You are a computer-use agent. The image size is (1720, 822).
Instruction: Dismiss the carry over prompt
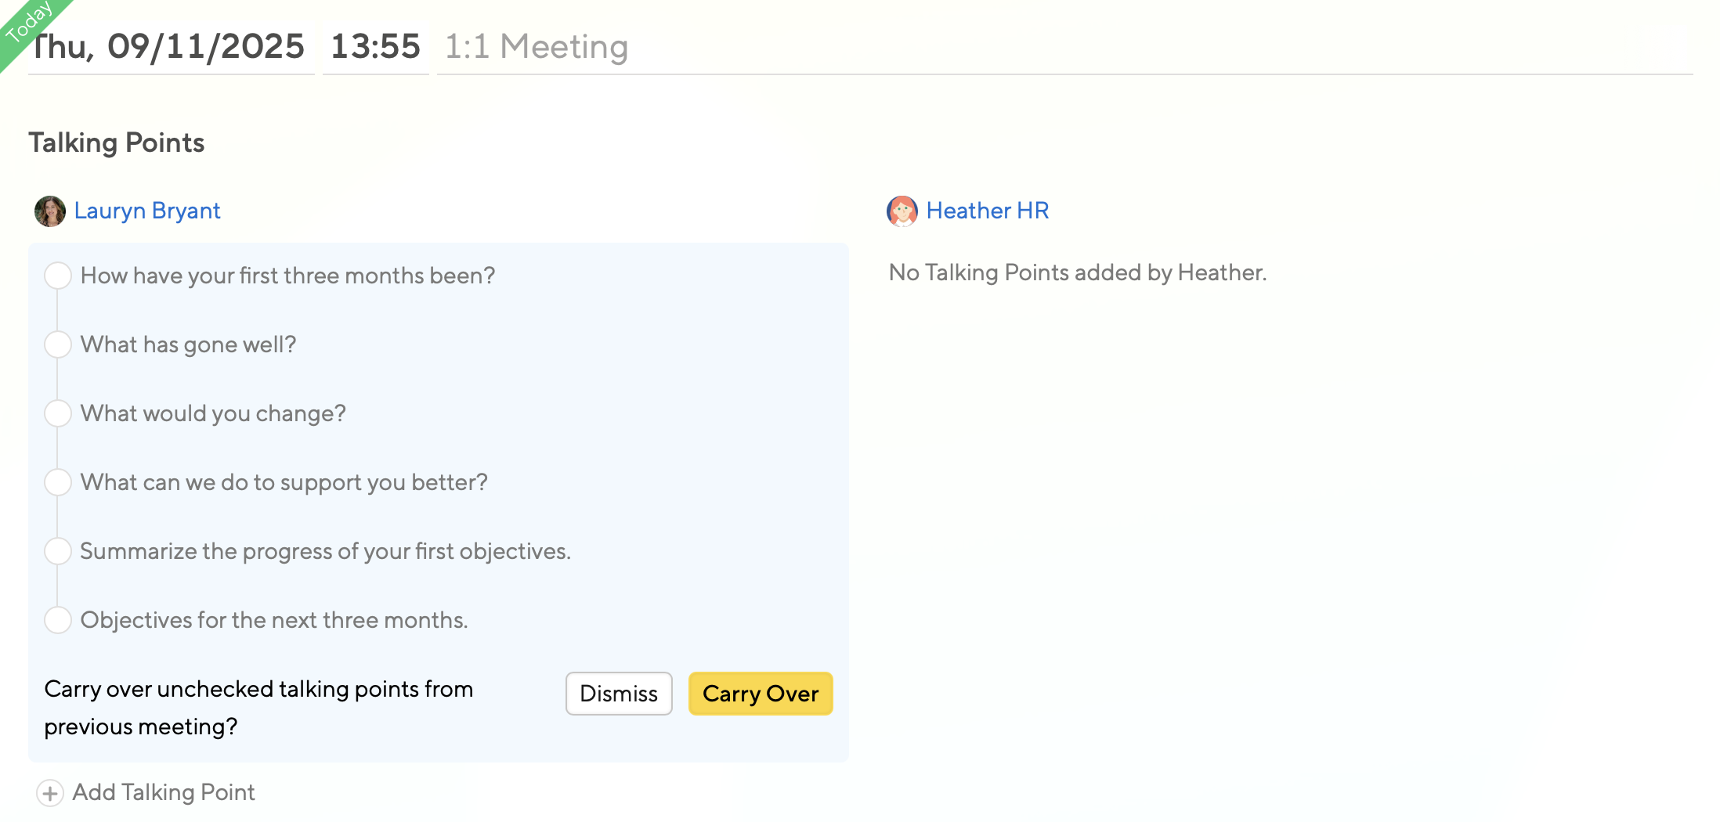[x=618, y=694]
